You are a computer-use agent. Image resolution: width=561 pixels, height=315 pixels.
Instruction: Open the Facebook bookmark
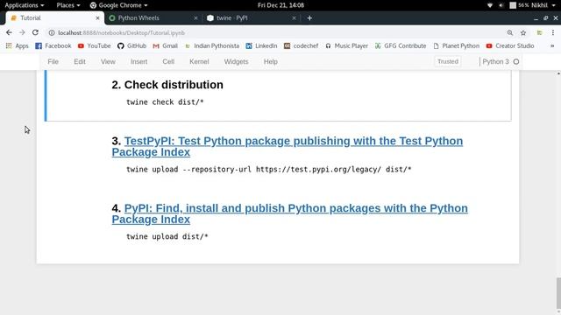(53, 45)
